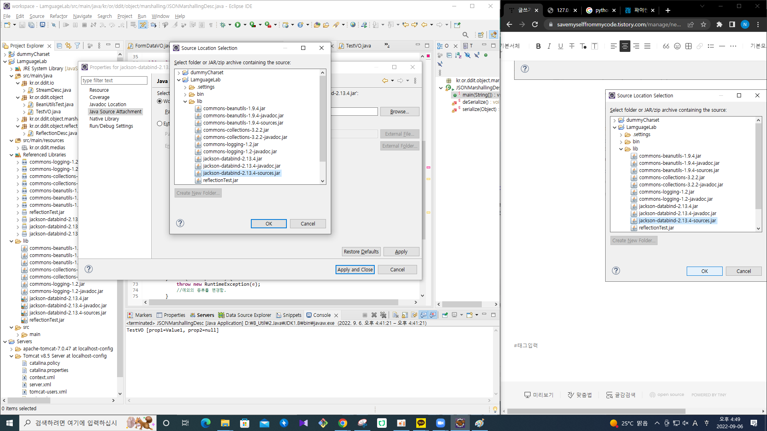Insert blockquote via the quote icon
This screenshot has height=431, width=767.
point(666,46)
